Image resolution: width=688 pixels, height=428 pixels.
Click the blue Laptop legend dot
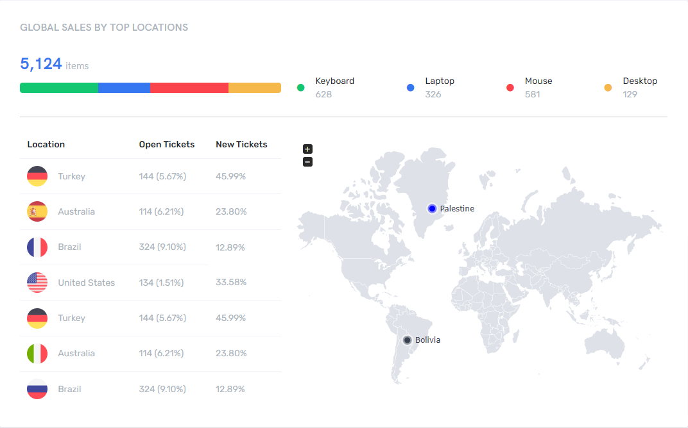click(410, 88)
